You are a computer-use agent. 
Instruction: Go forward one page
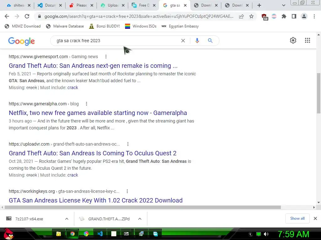(17, 16)
